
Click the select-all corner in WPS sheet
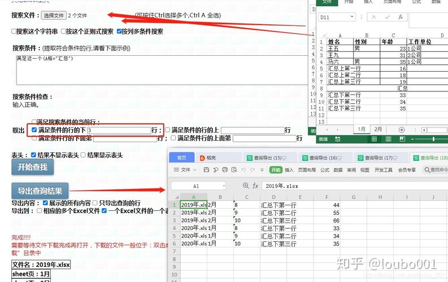coord(177,197)
